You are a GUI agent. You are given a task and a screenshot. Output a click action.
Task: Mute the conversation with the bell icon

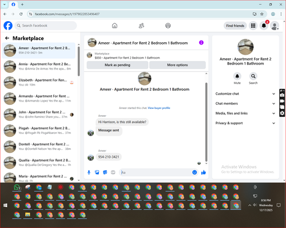(x=237, y=76)
